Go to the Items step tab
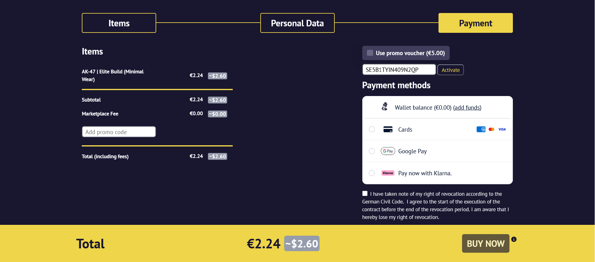This screenshot has width=595, height=262. [119, 23]
